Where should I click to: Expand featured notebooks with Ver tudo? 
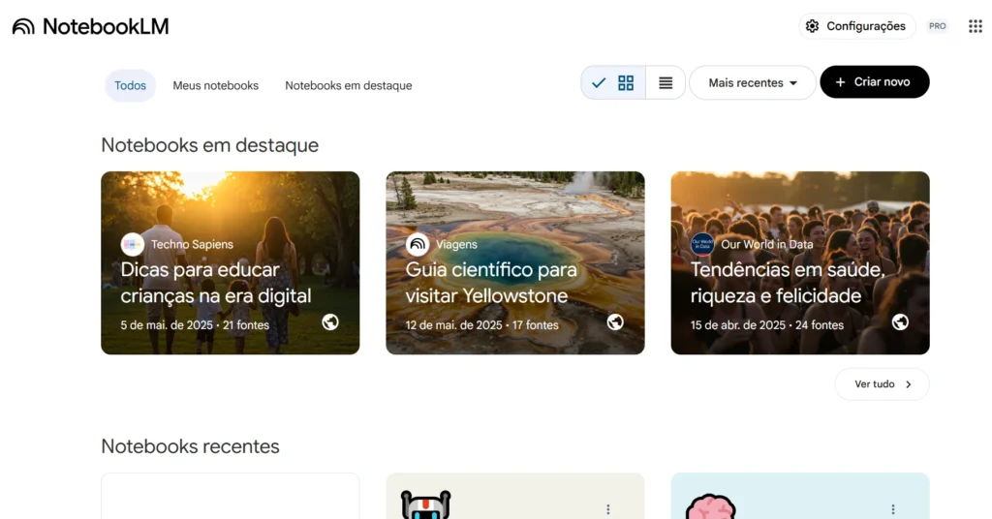(x=882, y=384)
